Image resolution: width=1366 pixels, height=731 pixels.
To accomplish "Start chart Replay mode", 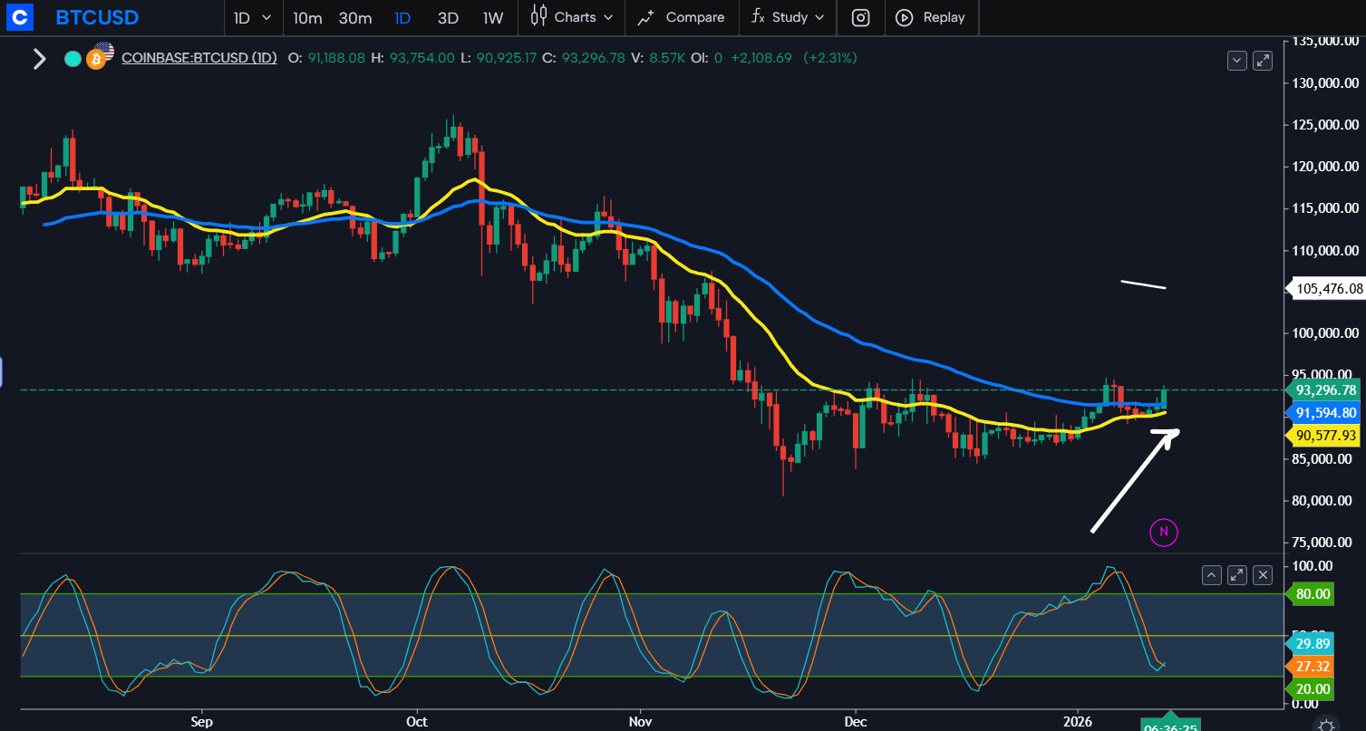I will coord(930,17).
